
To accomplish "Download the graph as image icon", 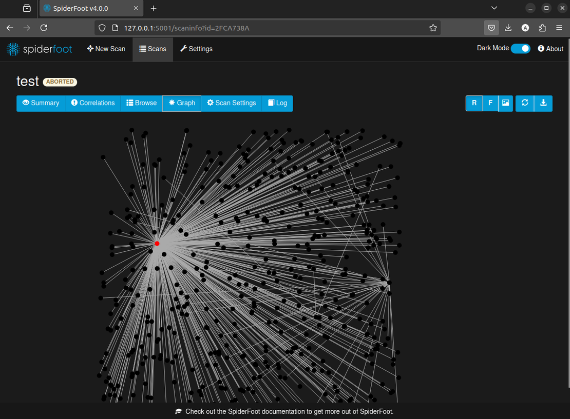I will pyautogui.click(x=506, y=103).
